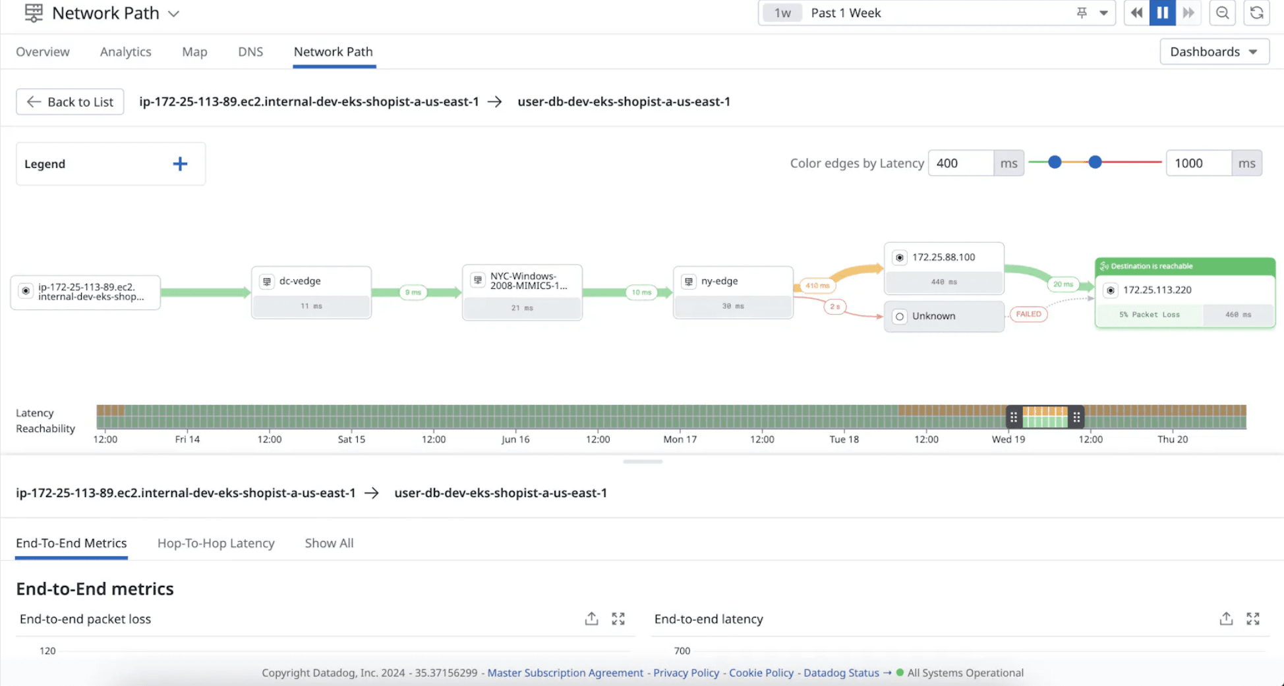Edit the 400 ms lower latency field
The height and width of the screenshot is (686, 1284).
click(960, 163)
